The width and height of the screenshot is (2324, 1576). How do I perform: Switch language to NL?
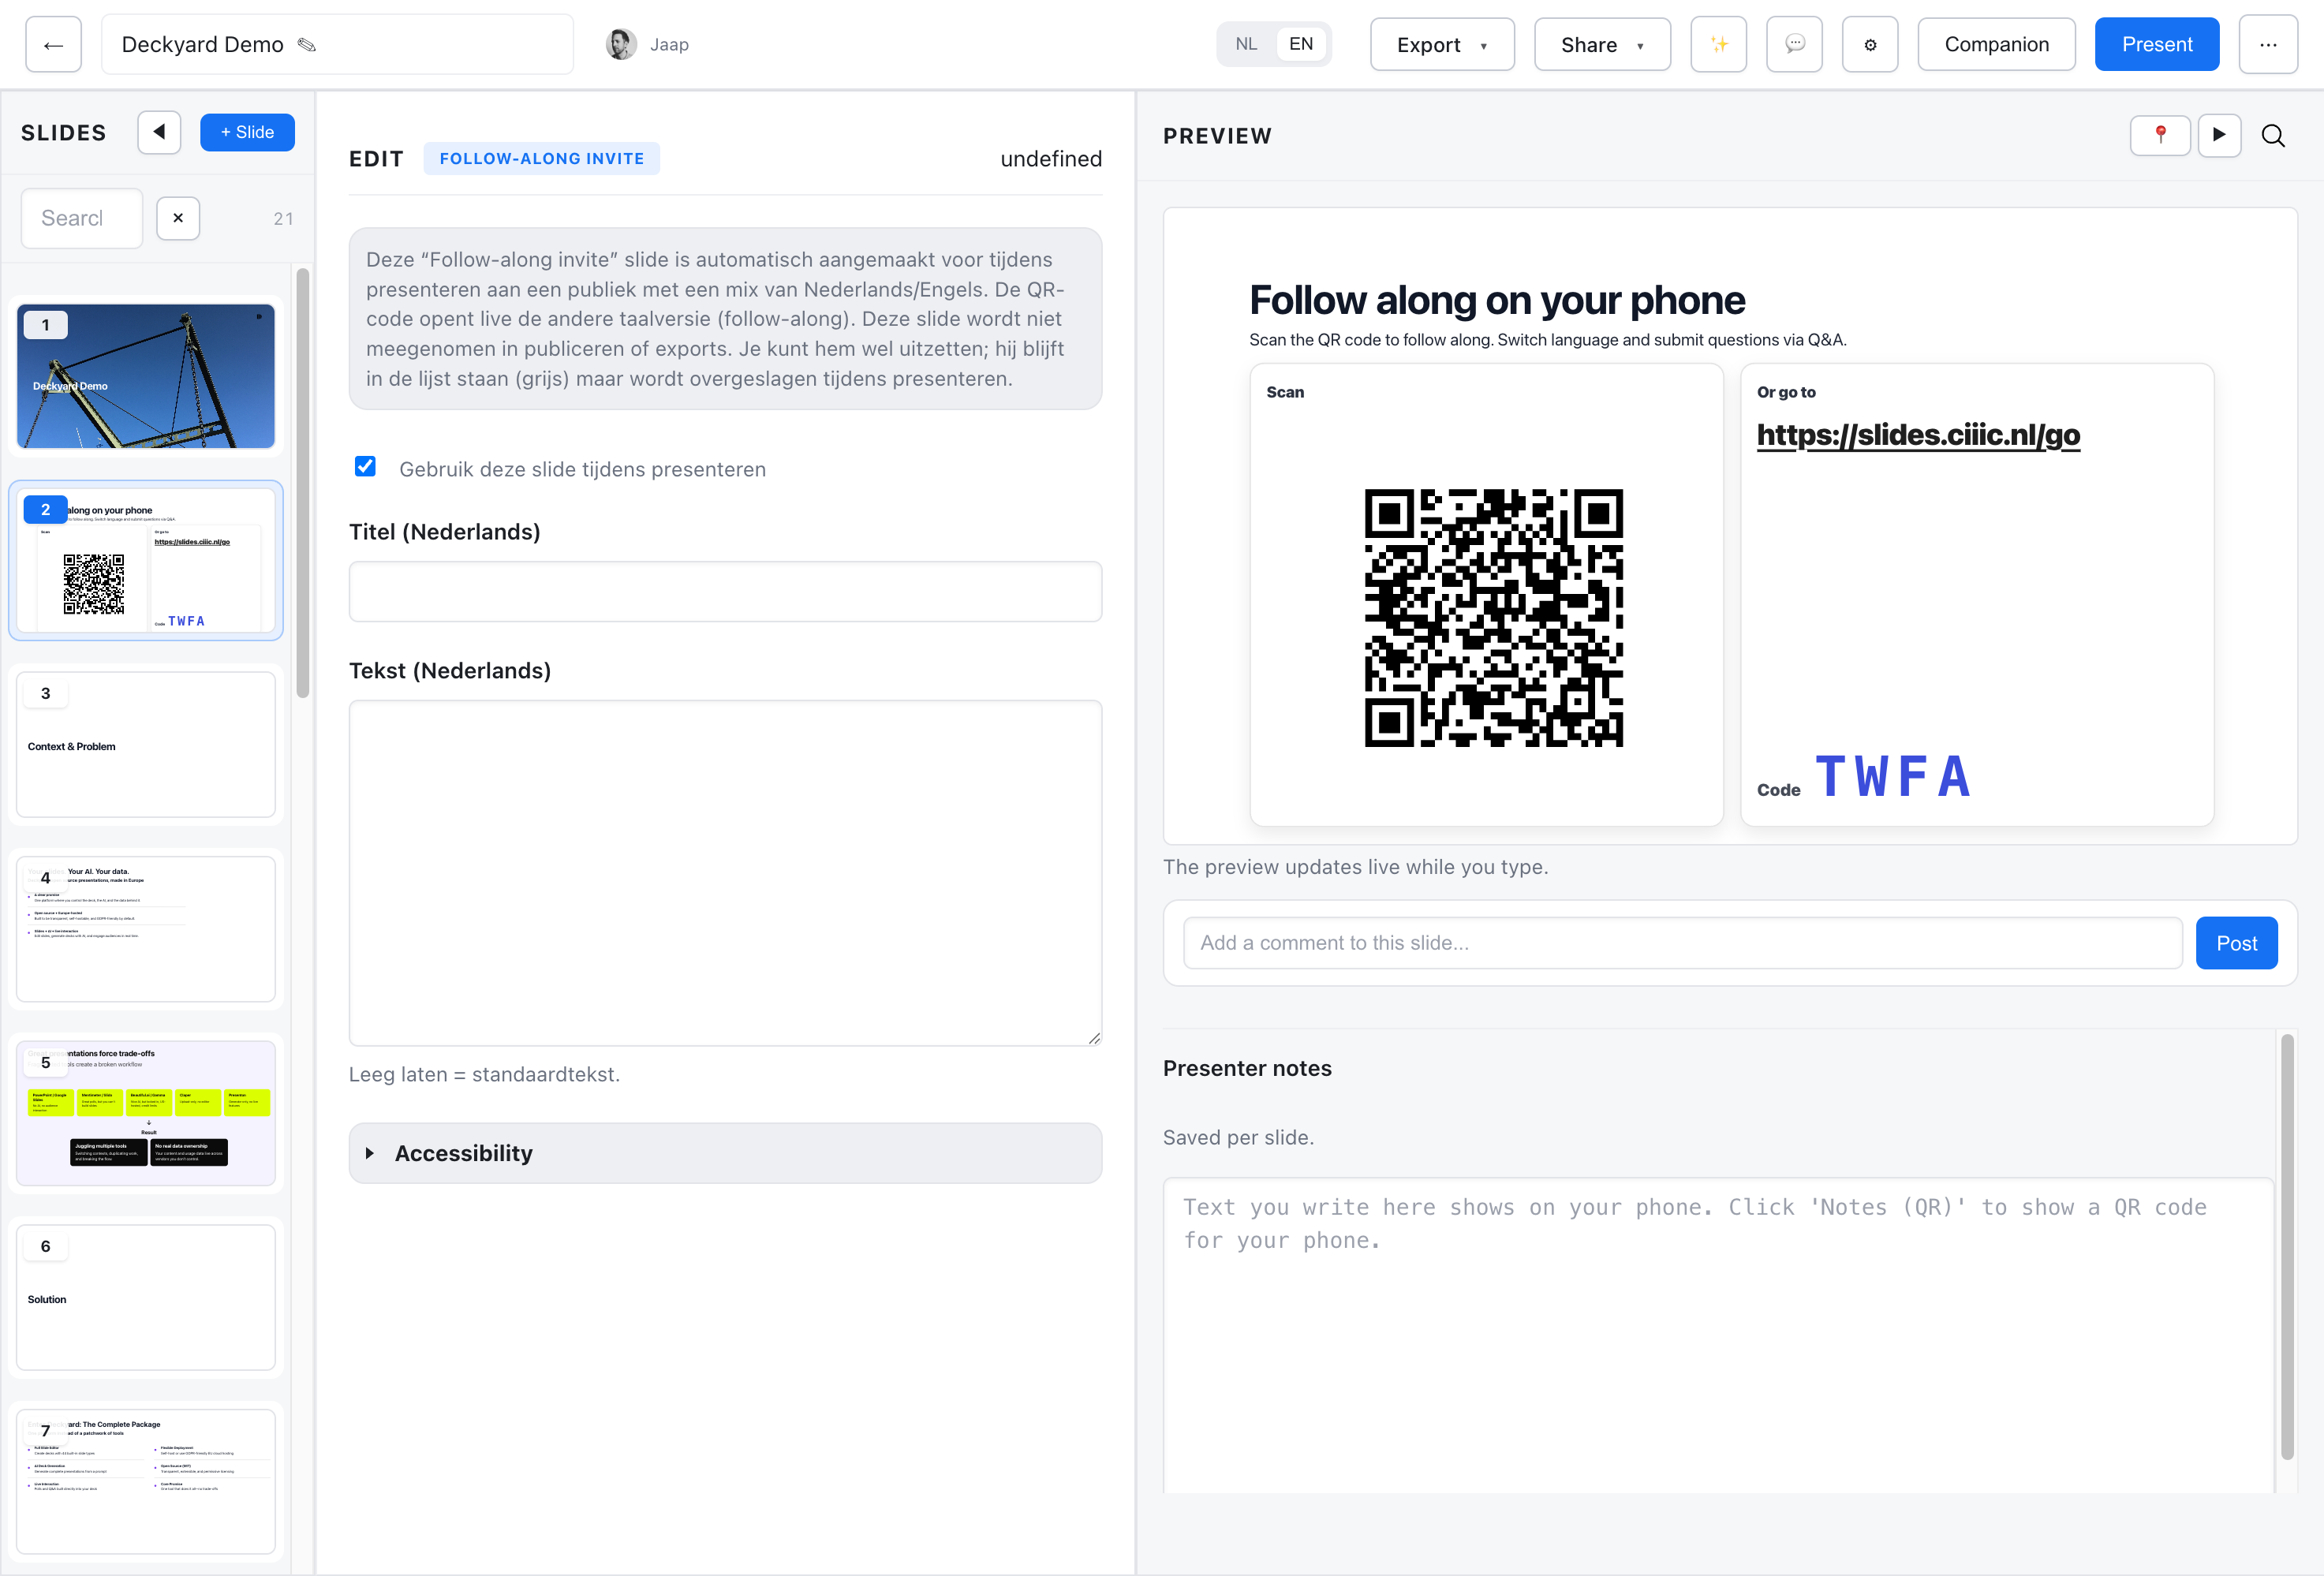click(x=1246, y=44)
